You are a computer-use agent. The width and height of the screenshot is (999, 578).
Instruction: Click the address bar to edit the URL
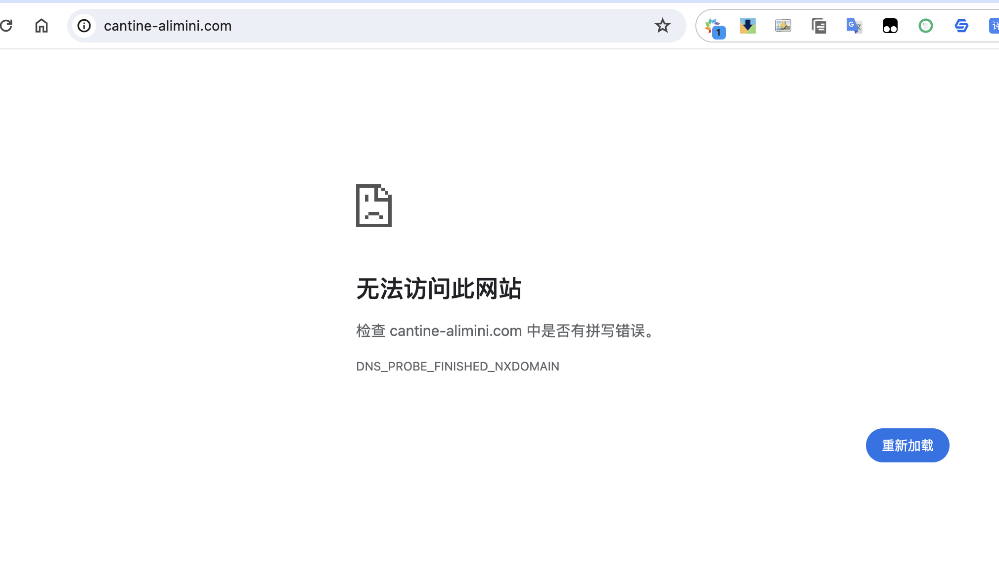[346, 26]
